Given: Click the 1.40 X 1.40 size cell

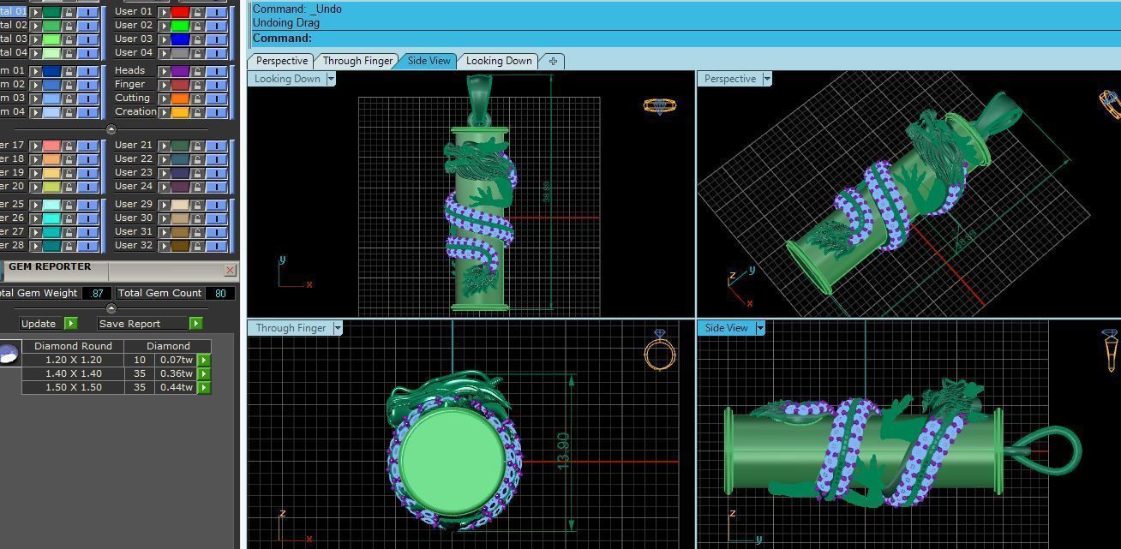Looking at the screenshot, I should pyautogui.click(x=73, y=374).
